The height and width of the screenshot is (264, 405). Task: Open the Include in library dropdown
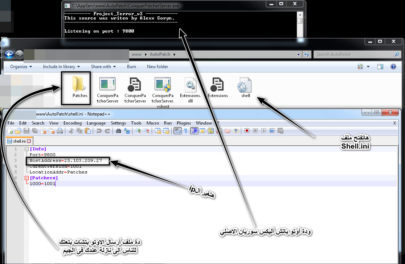coord(61,67)
